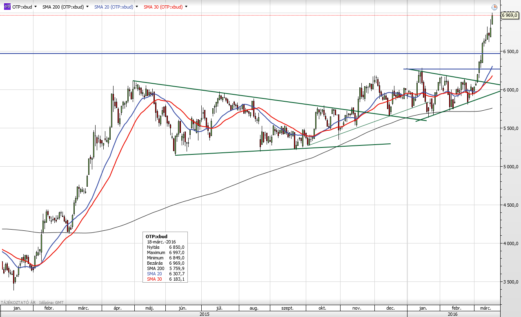The image size is (521, 317).
Task: Click the júl. month label on the time axis
Action: pos(219,308)
